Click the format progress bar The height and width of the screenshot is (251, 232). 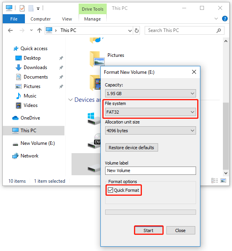(151, 212)
